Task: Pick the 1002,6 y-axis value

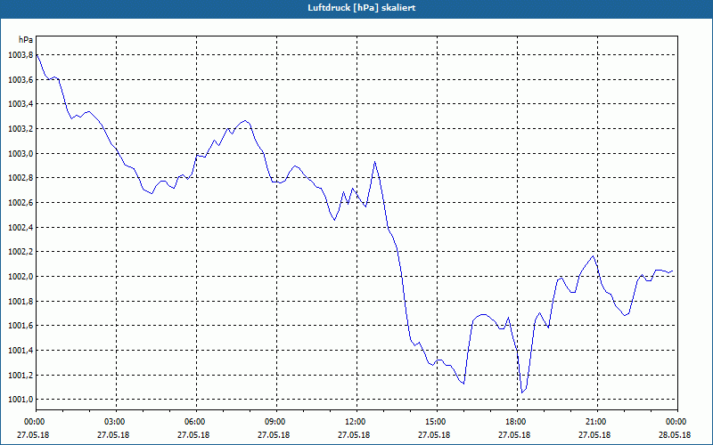Action: (20, 203)
